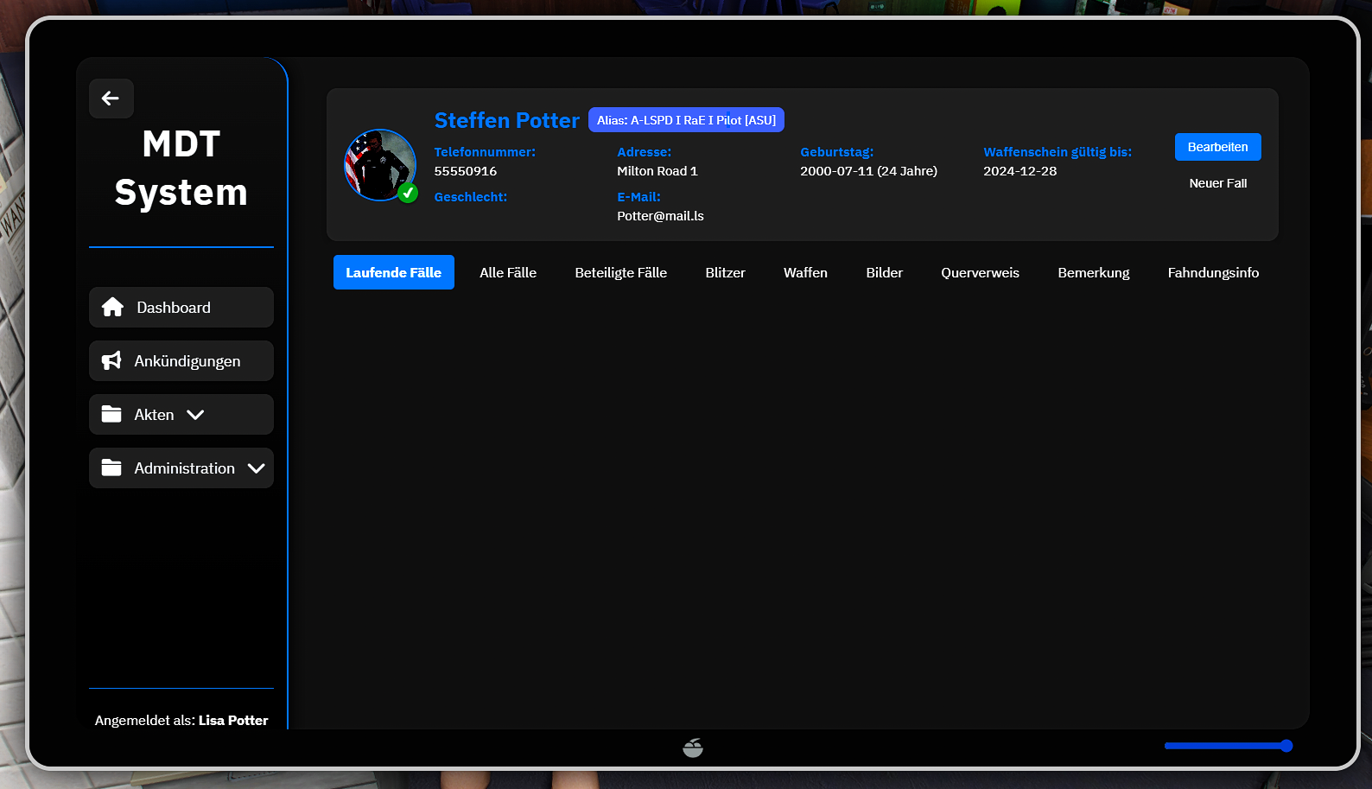
Task: View the Bilder tab
Action: [x=885, y=272]
